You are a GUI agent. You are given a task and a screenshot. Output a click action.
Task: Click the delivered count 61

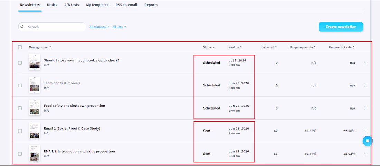point(276,154)
